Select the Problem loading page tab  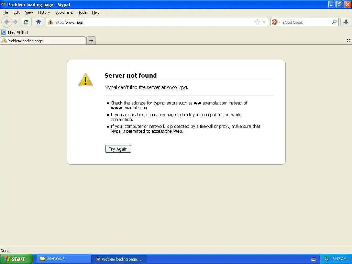(x=43, y=41)
